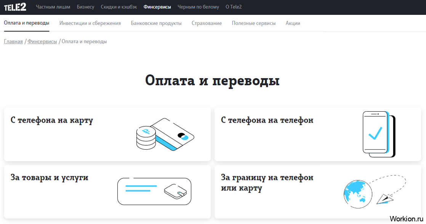Open the Полезные сервисы tab

click(x=253, y=23)
